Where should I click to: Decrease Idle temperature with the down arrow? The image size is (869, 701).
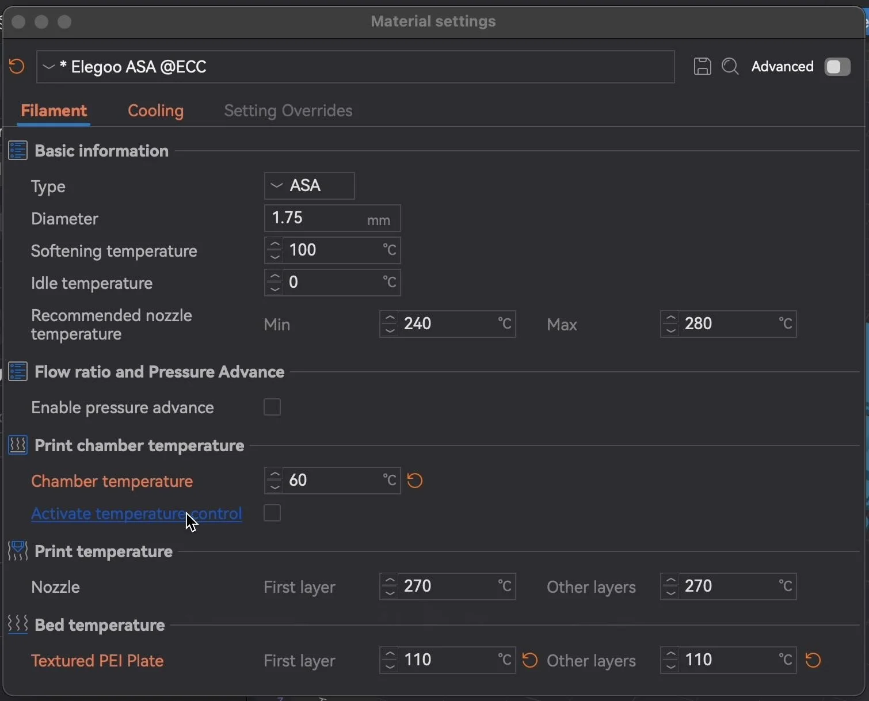[275, 288]
